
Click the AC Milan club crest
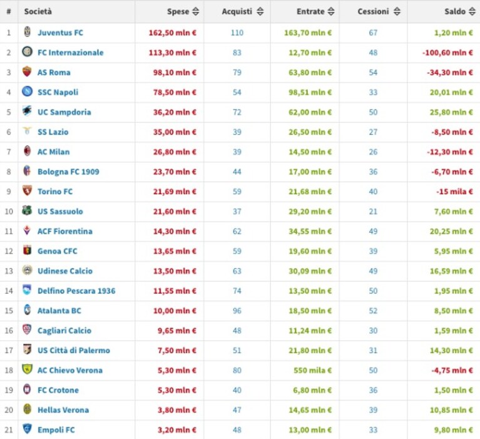(x=28, y=151)
